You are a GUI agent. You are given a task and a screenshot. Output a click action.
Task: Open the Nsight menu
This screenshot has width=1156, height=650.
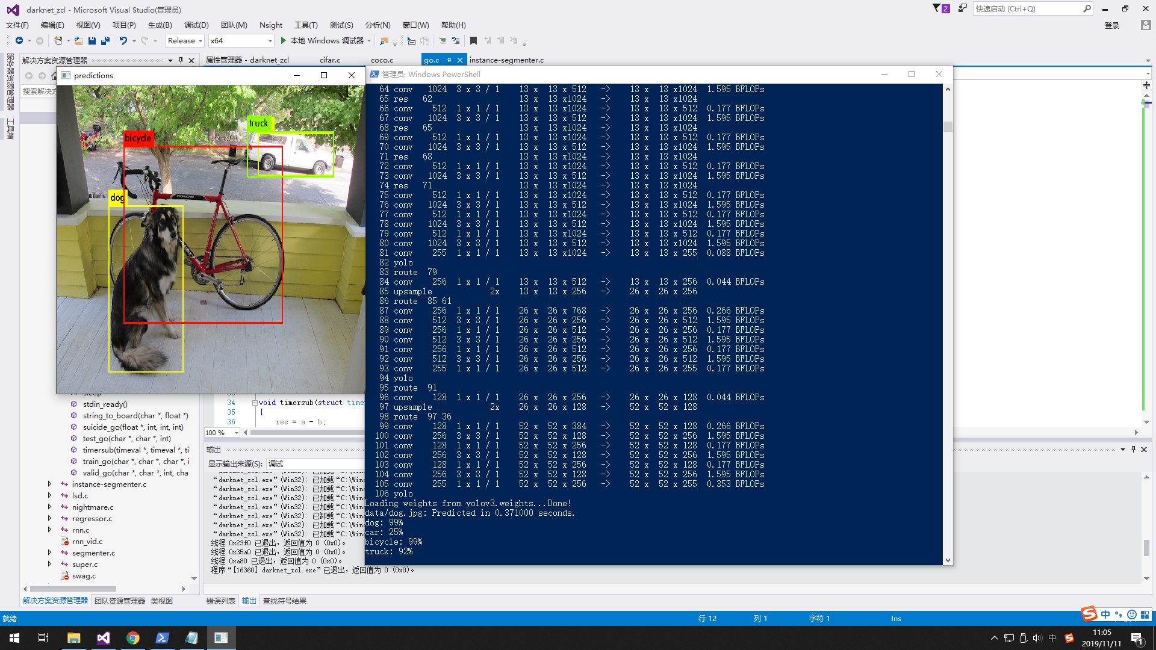(271, 25)
